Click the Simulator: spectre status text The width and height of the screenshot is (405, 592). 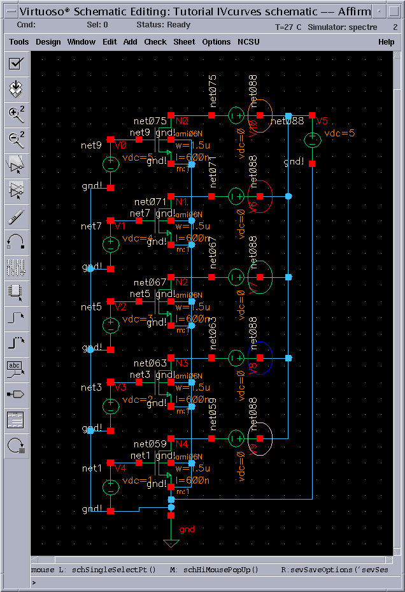tap(343, 27)
